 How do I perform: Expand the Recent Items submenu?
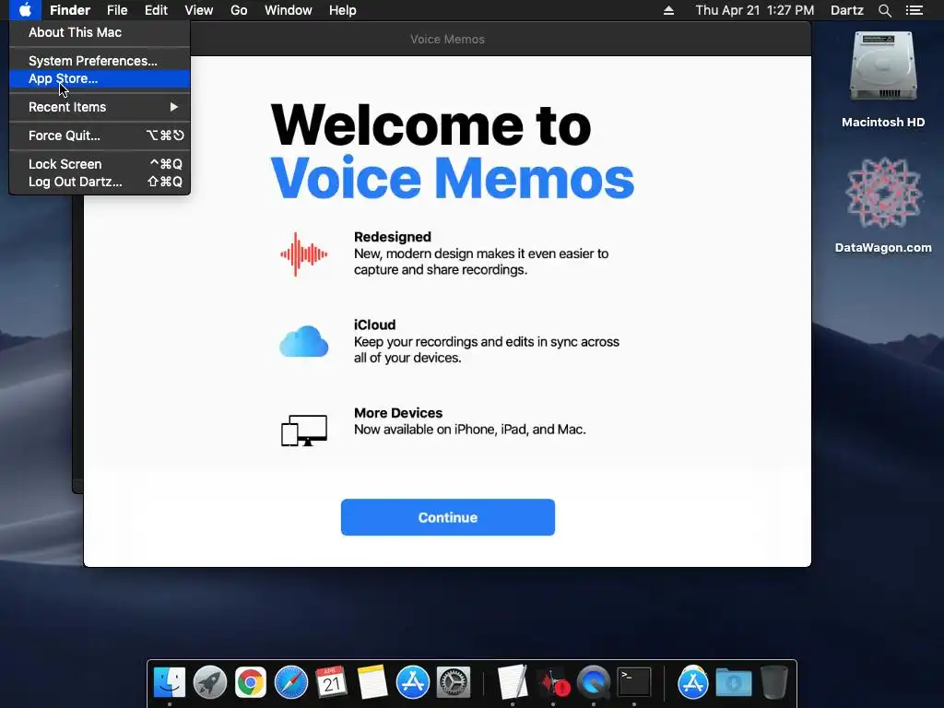pyautogui.click(x=100, y=107)
